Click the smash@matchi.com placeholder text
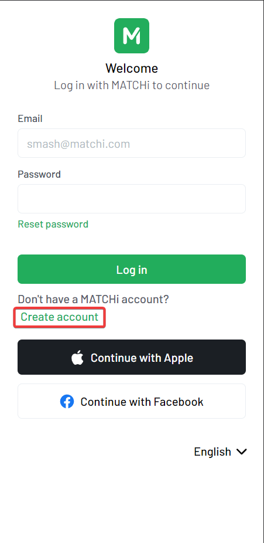The width and height of the screenshot is (264, 543). tap(78, 144)
